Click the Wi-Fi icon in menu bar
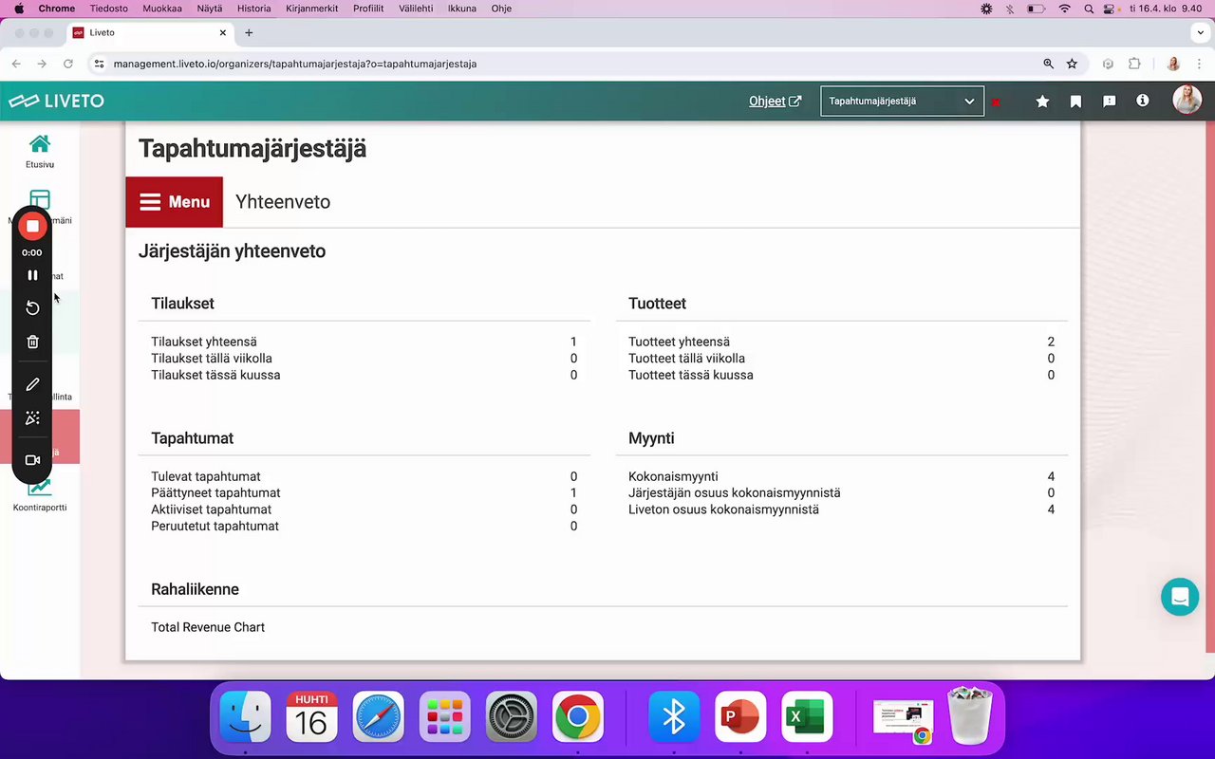This screenshot has width=1215, height=759. 1064,9
